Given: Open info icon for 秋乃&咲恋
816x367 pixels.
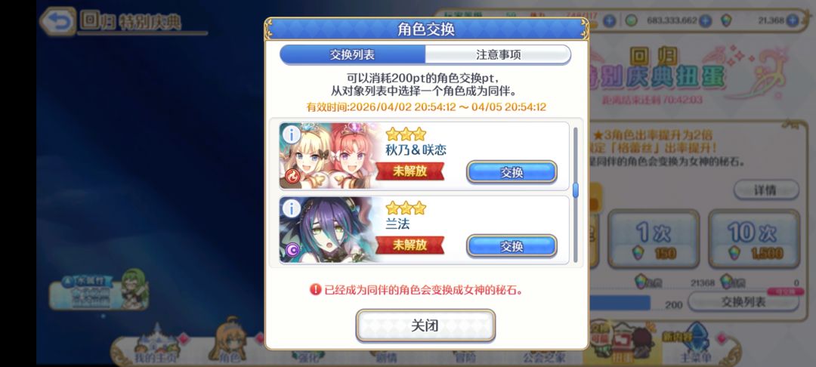Looking at the screenshot, I should [x=292, y=135].
